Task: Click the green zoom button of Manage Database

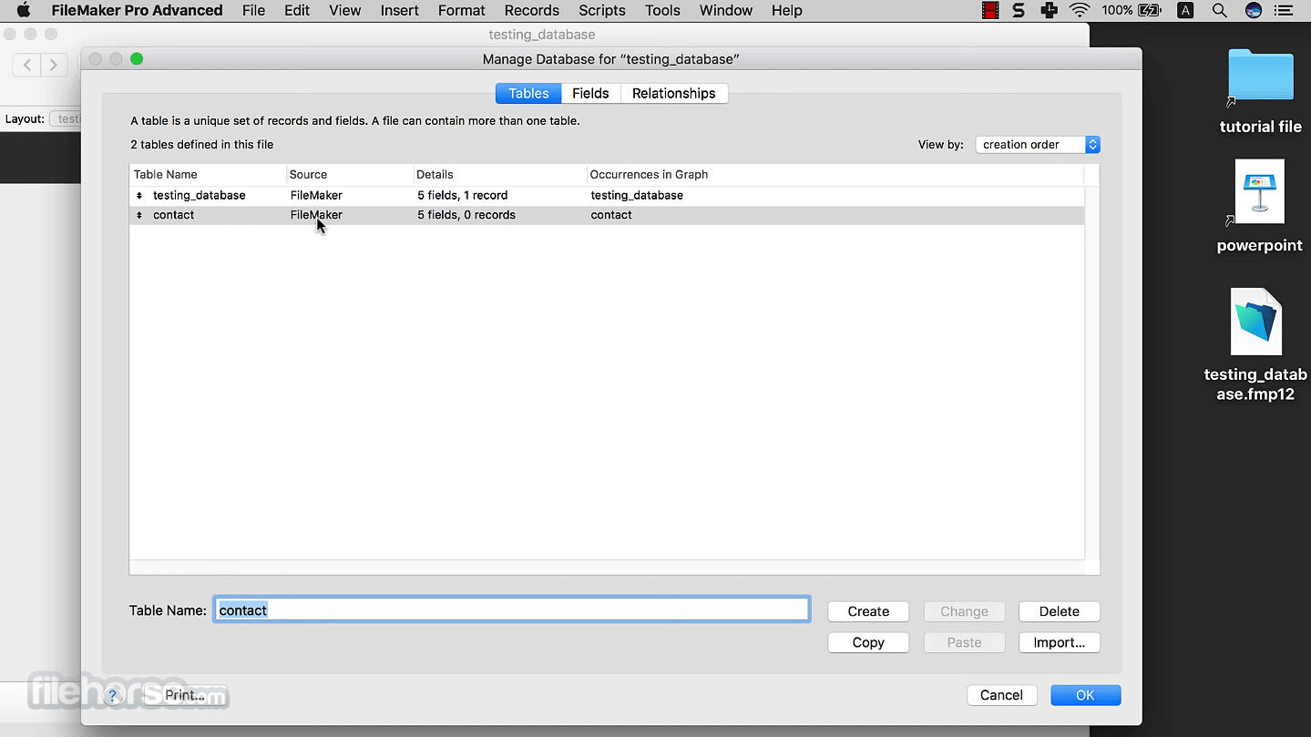Action: point(137,59)
